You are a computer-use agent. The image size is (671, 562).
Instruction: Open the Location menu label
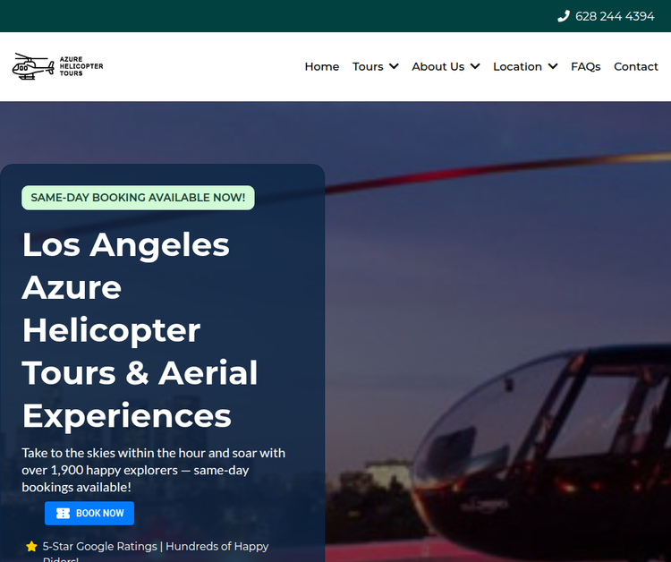pyautogui.click(x=517, y=67)
